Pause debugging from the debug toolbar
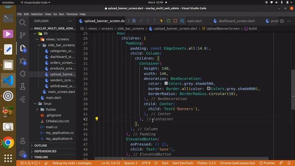 pyautogui.click(x=134, y=21)
